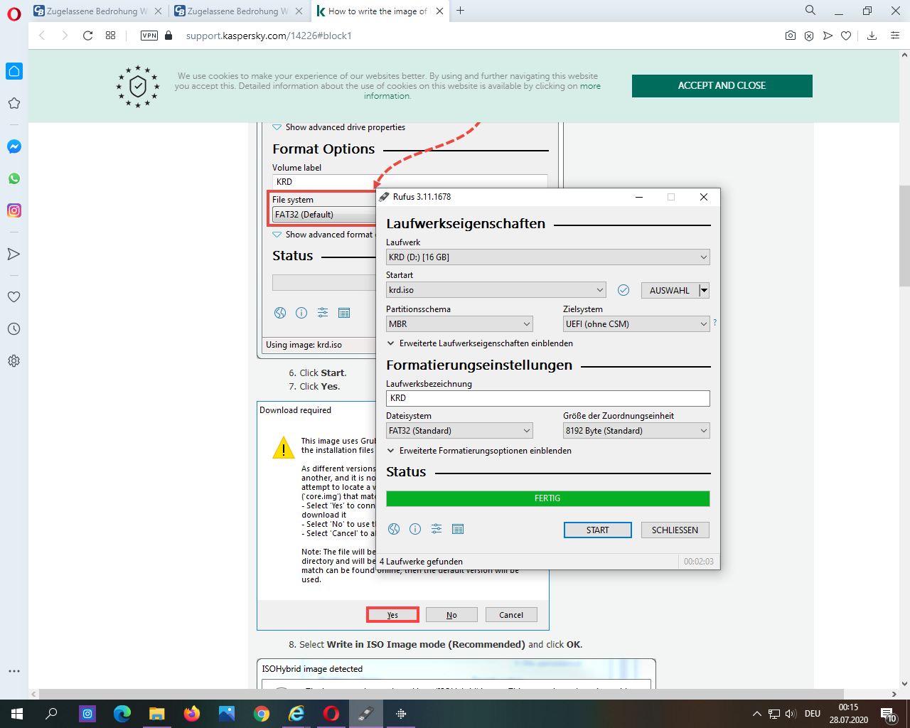Open downloads icon in address bar
The height and width of the screenshot is (728, 910).
(x=872, y=36)
